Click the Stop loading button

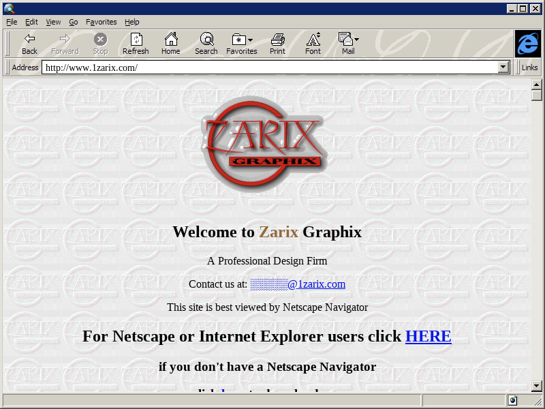[x=100, y=44]
